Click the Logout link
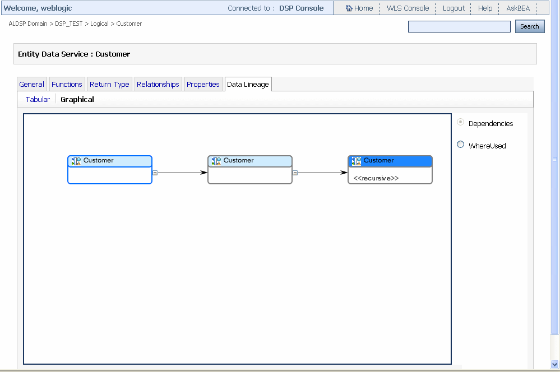Screen dimensions: 560x372 (x=453, y=8)
